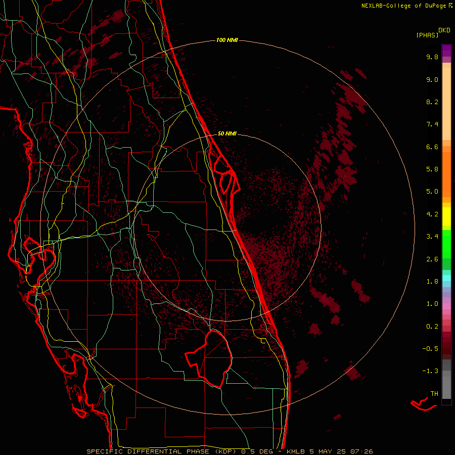455x455 pixels.
Task: Select the -1.3 scale value
Action: [x=430, y=371]
